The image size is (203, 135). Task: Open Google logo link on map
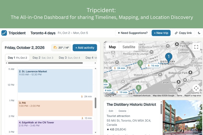point(111,94)
